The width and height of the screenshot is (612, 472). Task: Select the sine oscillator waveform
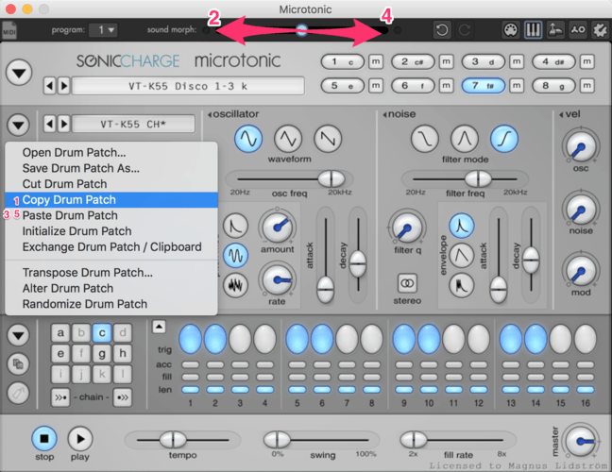click(x=248, y=139)
